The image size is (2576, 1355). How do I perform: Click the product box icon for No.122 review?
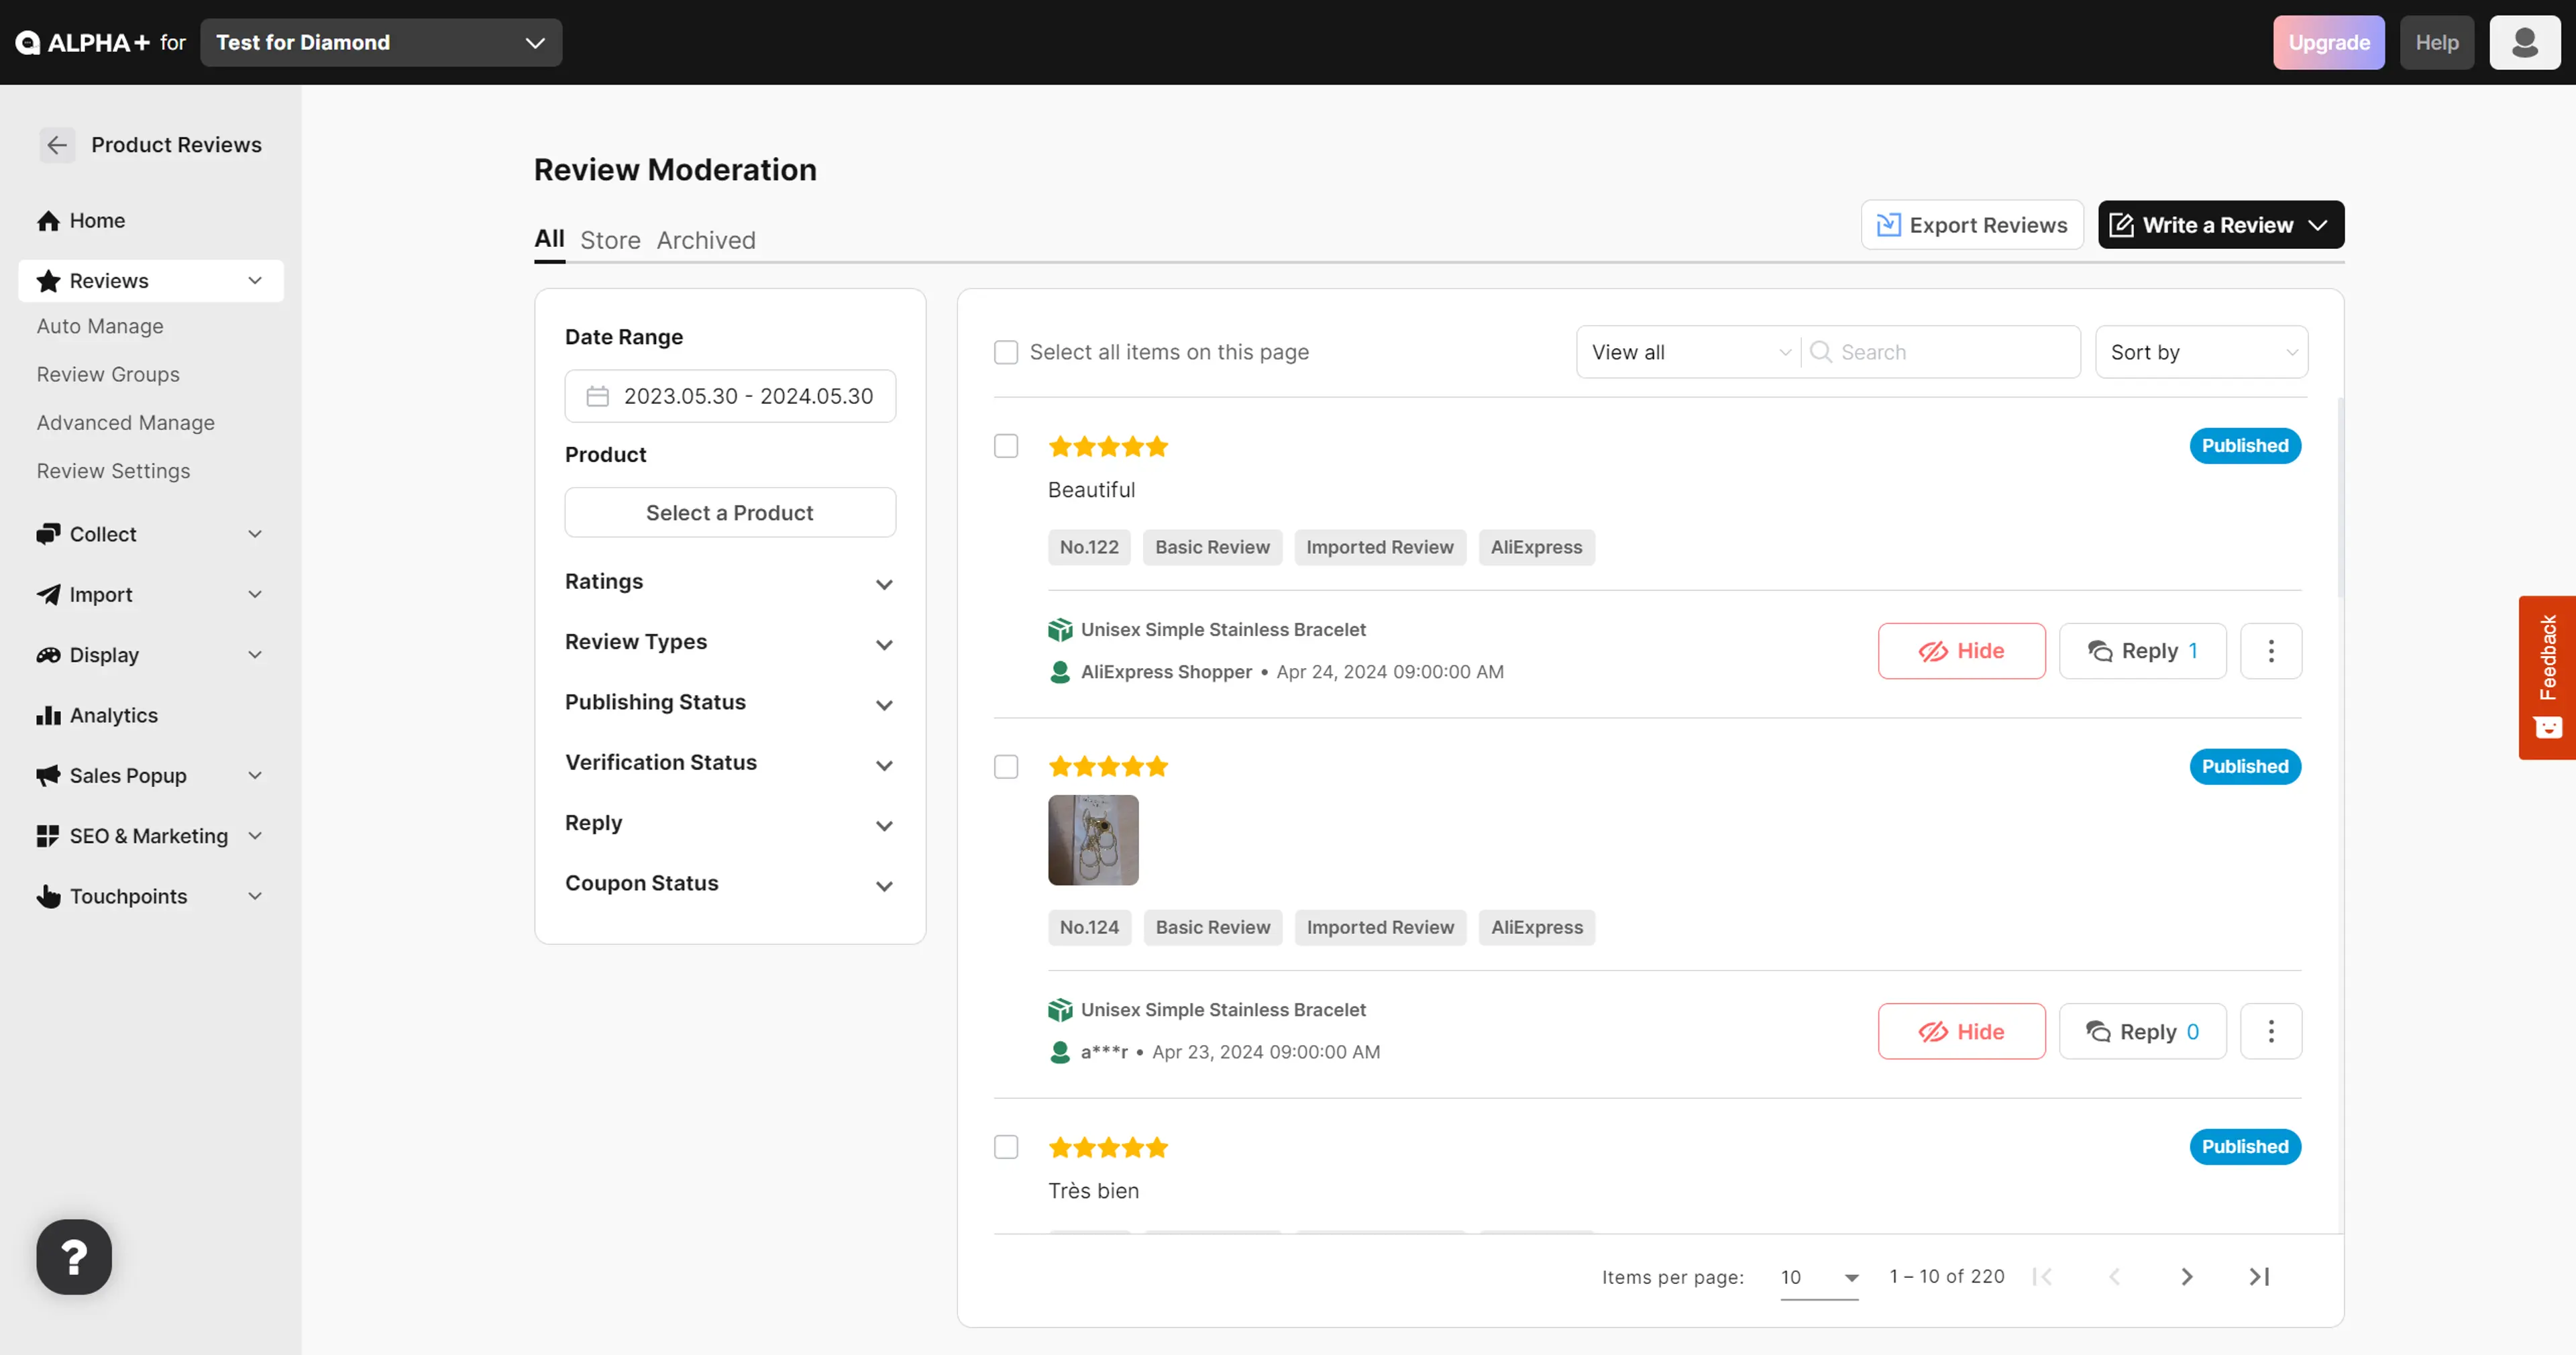point(1059,629)
